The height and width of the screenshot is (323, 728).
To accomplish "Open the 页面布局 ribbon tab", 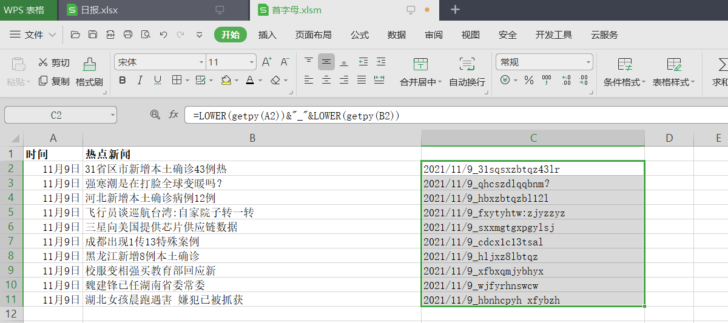I will (314, 35).
